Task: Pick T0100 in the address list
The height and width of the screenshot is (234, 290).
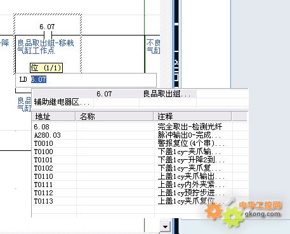Action: (140, 152)
